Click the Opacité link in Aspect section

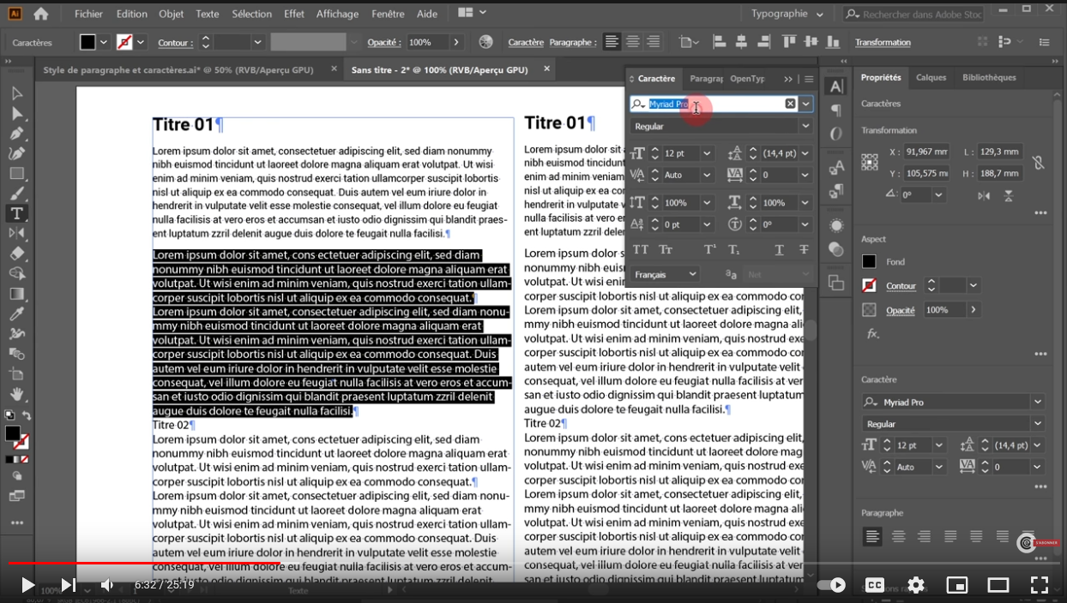point(900,310)
